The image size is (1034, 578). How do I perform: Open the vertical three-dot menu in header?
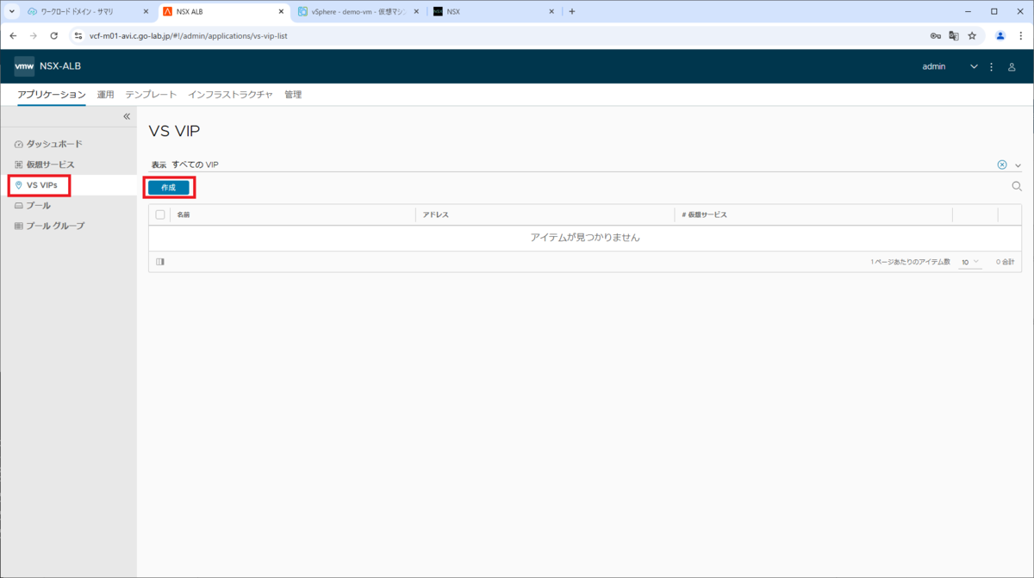click(992, 66)
